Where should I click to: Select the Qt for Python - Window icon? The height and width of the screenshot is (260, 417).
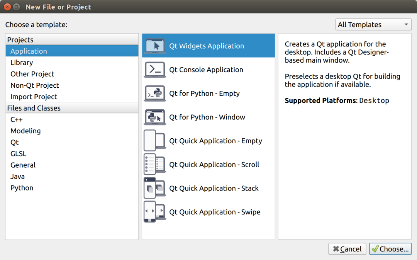click(x=155, y=117)
